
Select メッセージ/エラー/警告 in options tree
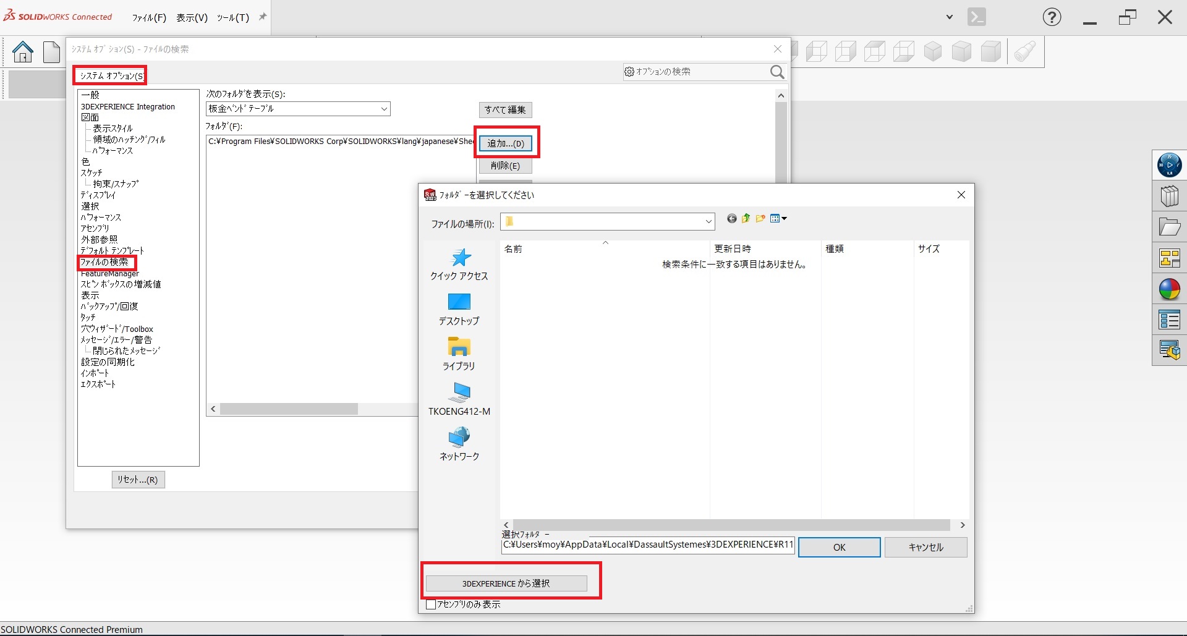[x=116, y=340]
